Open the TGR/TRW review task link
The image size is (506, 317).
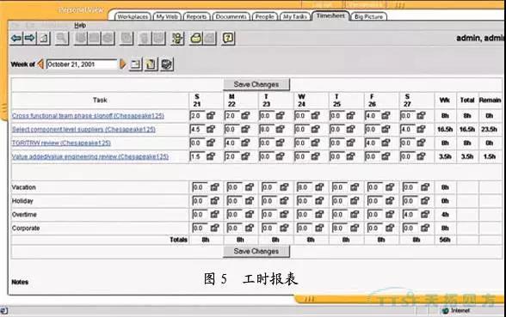(61, 143)
